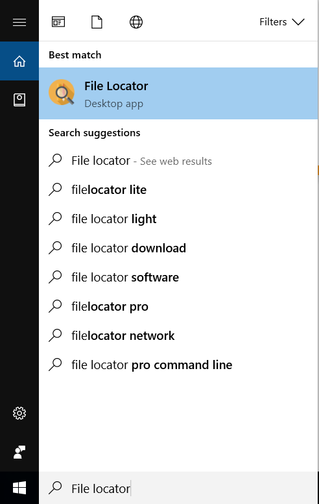The width and height of the screenshot is (319, 504).
Task: Select the 'filelocator lite' suggestion
Action: click(x=178, y=189)
